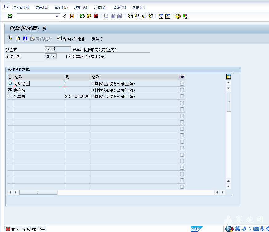269x232 pixels.
Task: Tick the DP checkbox in eighth row
Action: point(182,129)
